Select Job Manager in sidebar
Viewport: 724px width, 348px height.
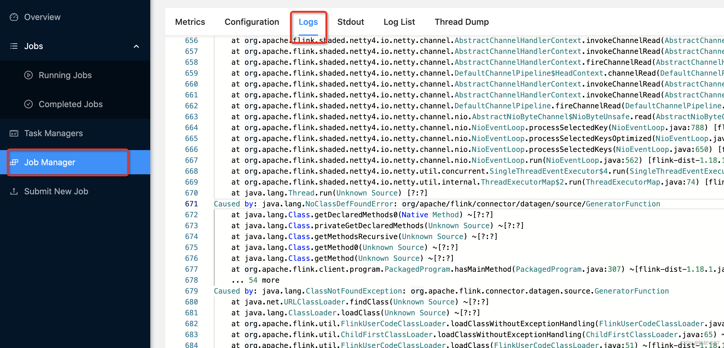(x=75, y=162)
